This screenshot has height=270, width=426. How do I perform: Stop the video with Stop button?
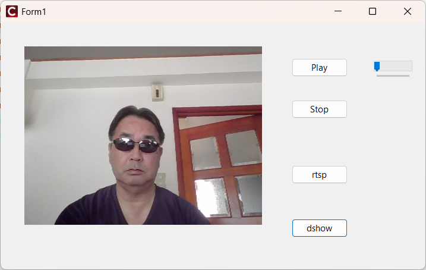tap(320, 109)
